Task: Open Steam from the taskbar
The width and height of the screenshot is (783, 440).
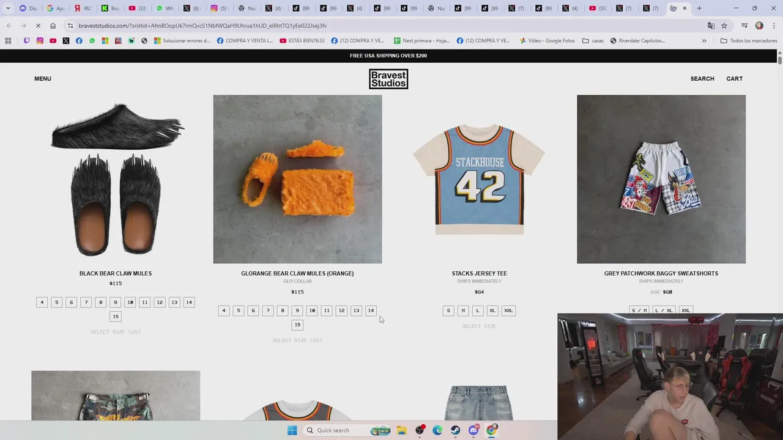Action: 456,430
